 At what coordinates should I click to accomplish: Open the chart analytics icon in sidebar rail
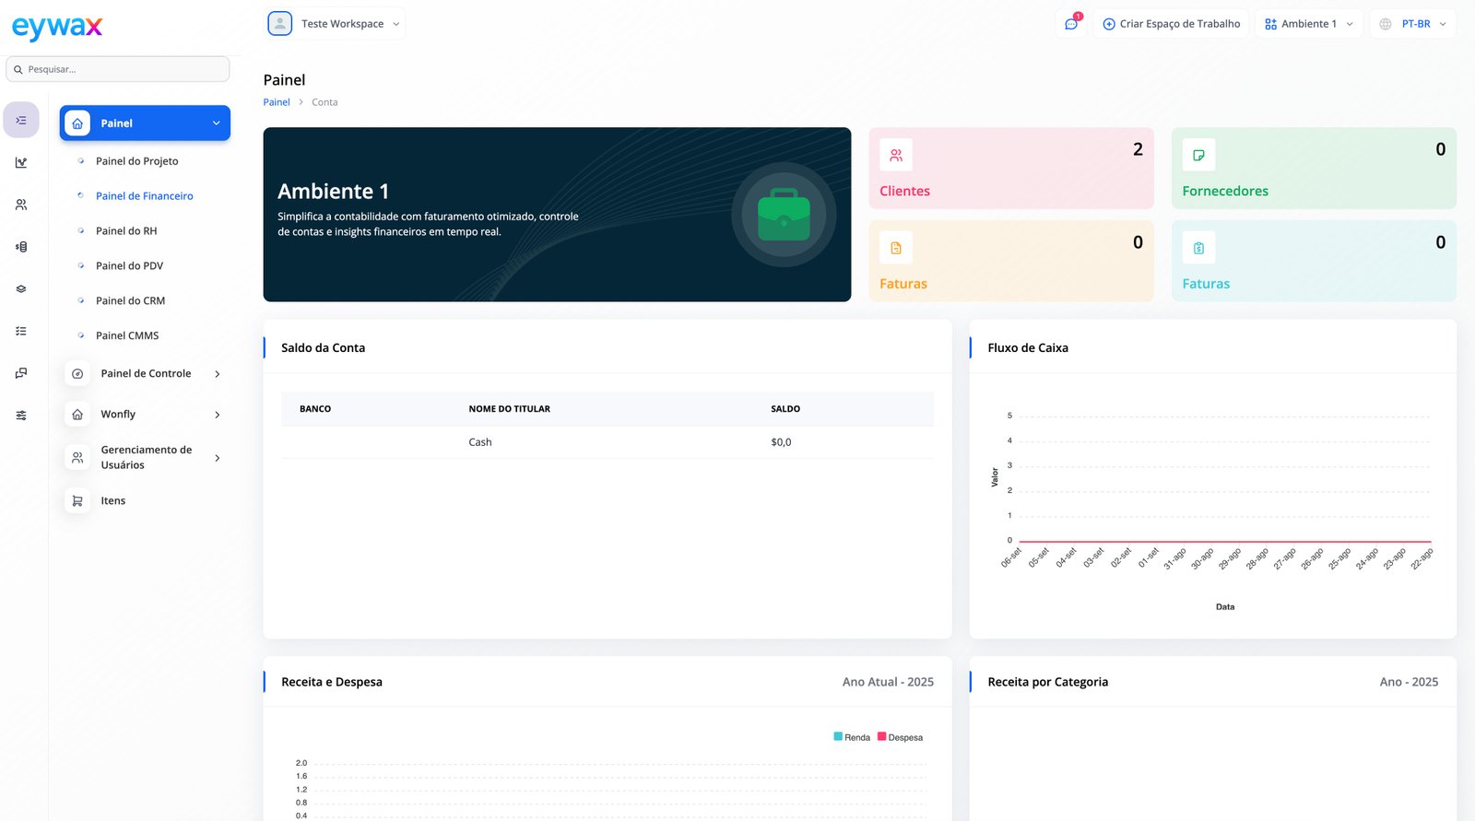21,163
